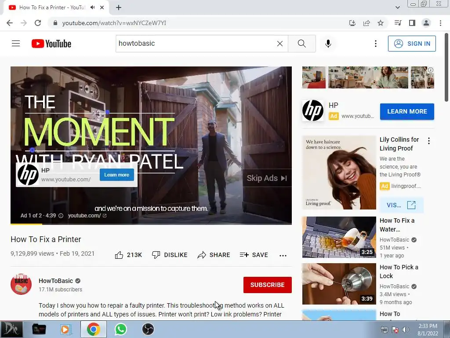Open the browser share icon
Screen dimensions: 450x338
click(367, 23)
